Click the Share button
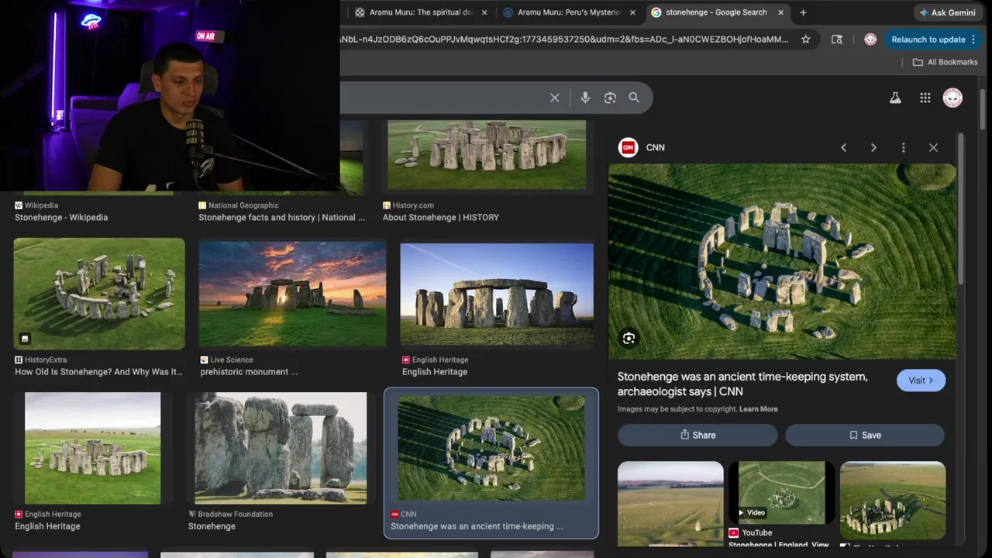992x558 pixels. [697, 435]
